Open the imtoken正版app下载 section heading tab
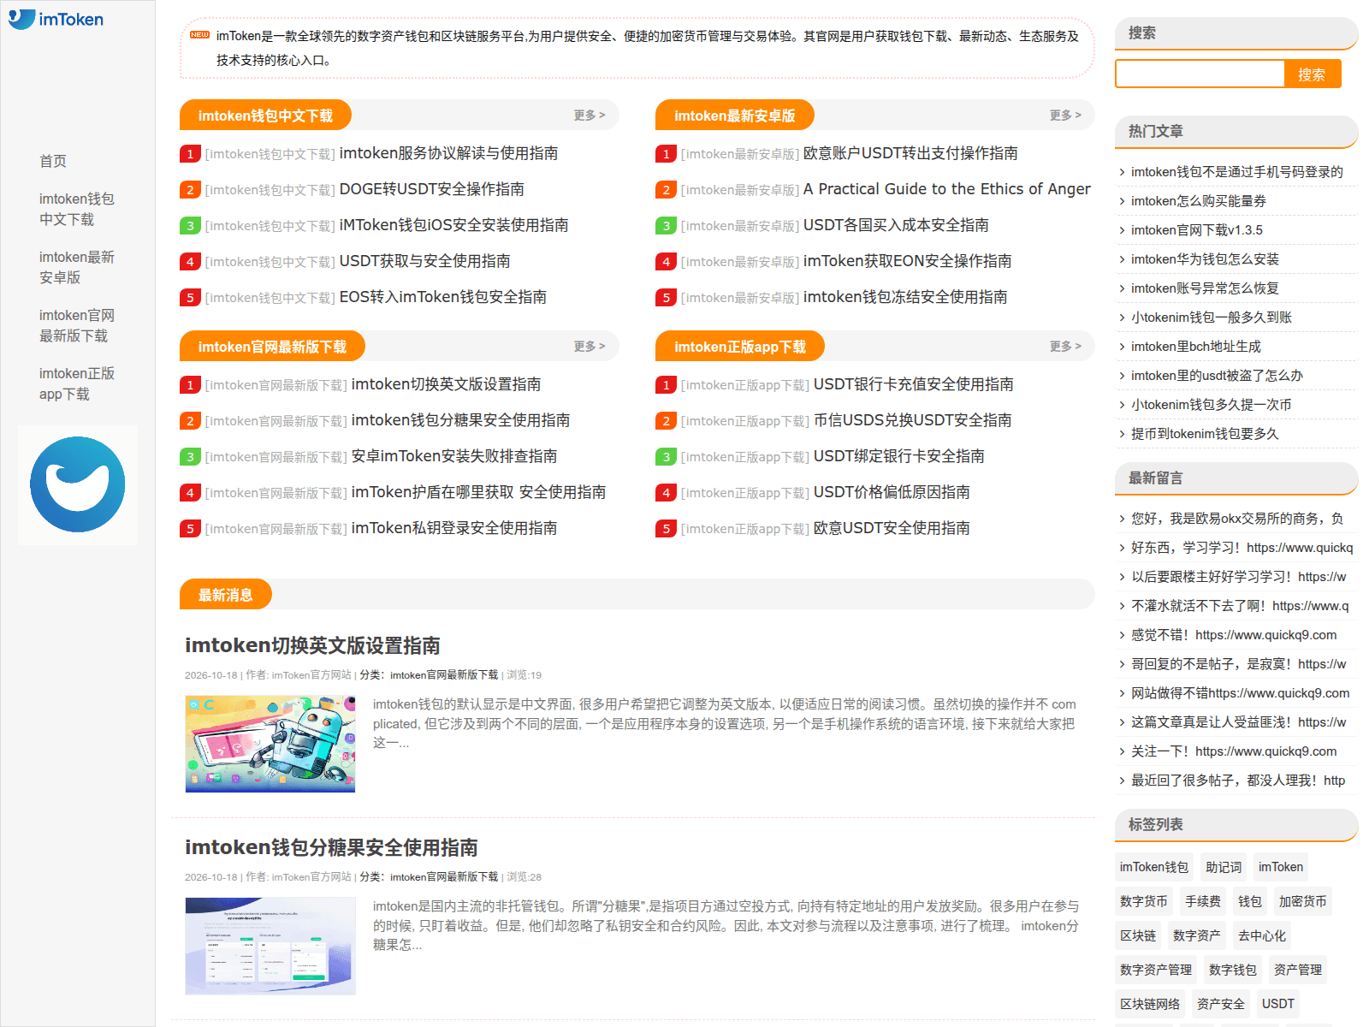Screen dimensions: 1369x1027 tap(740, 347)
